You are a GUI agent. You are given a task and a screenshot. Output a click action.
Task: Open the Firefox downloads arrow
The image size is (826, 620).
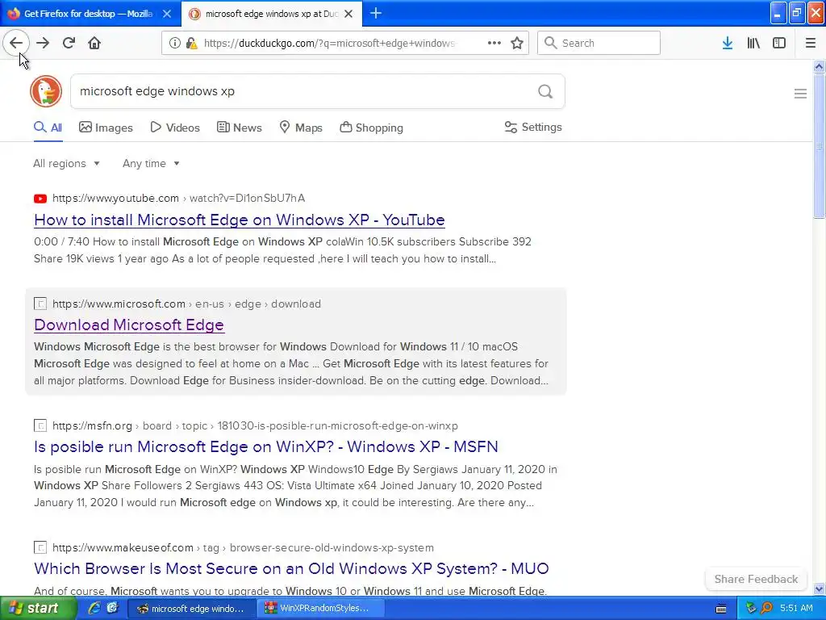coord(728,43)
